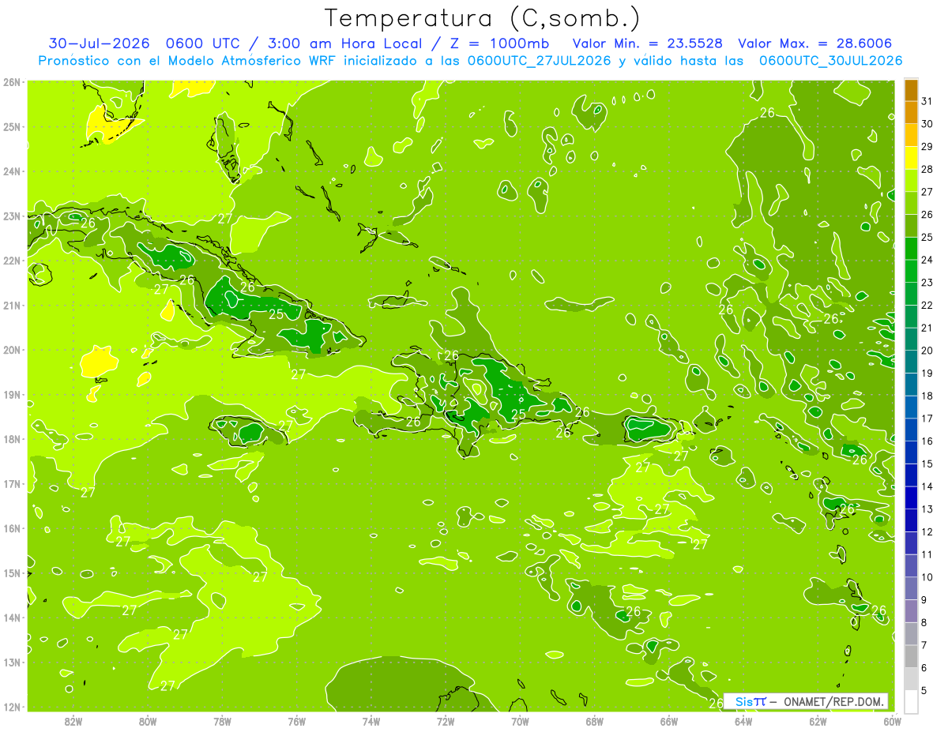This screenshot has height=732, width=948.
Task: Click the green cool area over Puerto Rico
Action: [x=647, y=428]
